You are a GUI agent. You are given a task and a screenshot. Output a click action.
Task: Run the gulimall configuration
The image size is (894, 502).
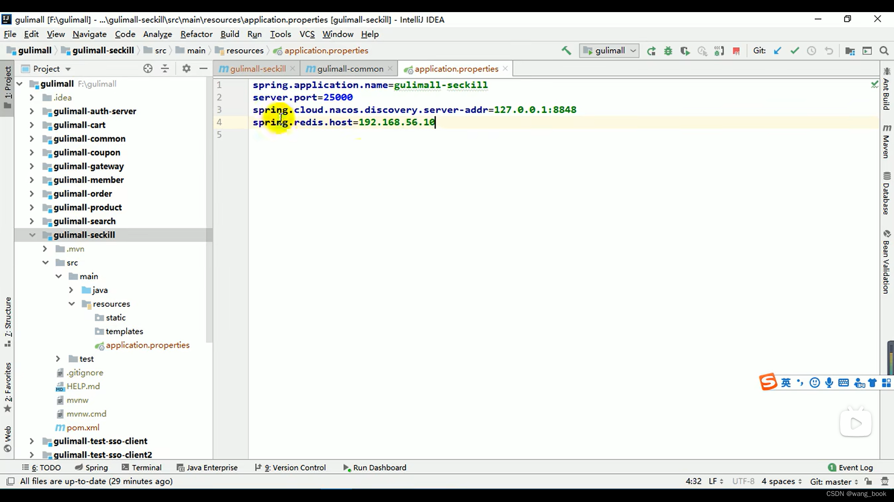[x=651, y=51]
